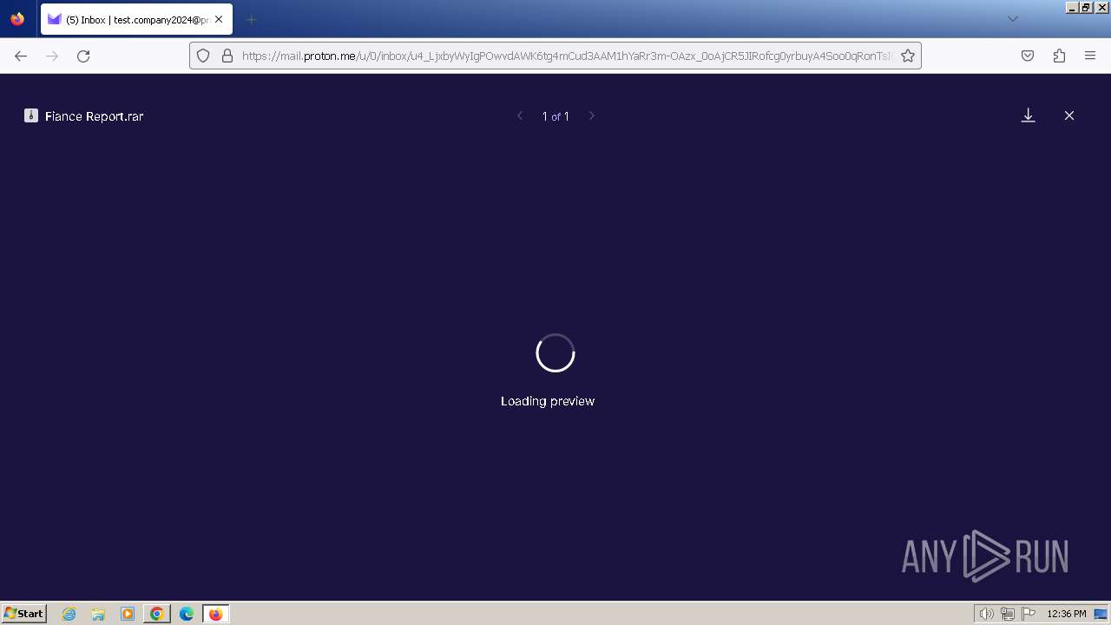The width and height of the screenshot is (1111, 625).
Task: Minimize the Firefox window
Action: pos(1073,7)
